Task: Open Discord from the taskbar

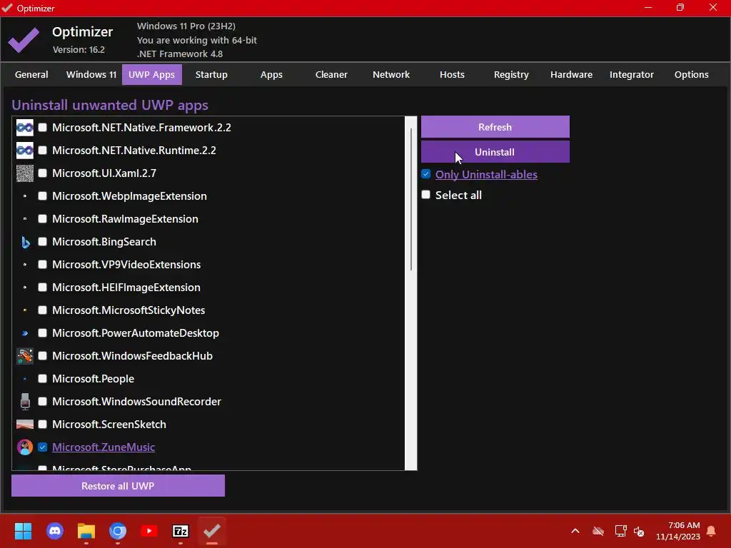Action: [55, 531]
